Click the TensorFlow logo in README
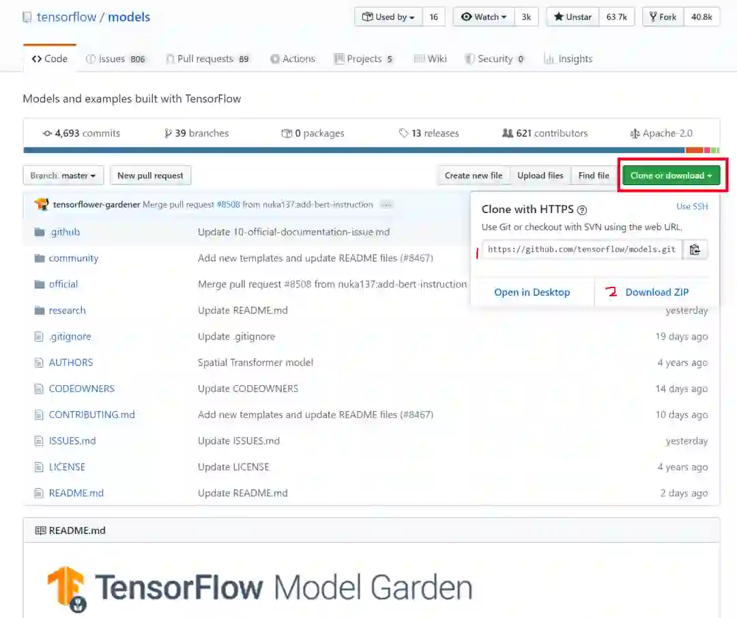Screen dimensions: 737x618 (67, 589)
